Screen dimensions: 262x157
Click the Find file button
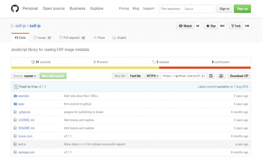[x=135, y=76]
